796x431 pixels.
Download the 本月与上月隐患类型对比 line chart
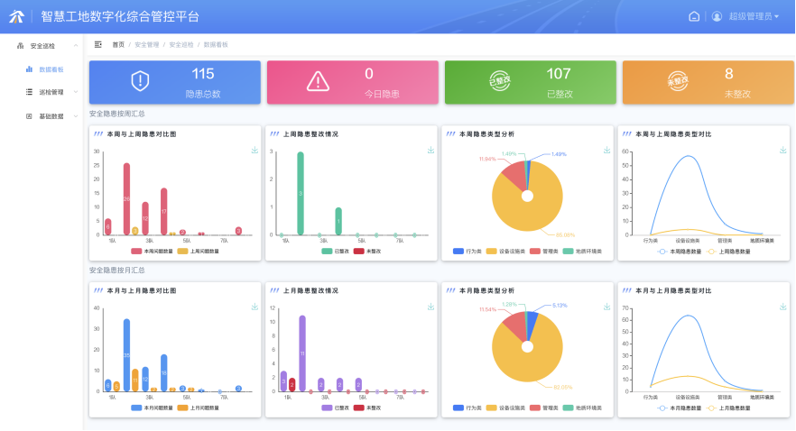(x=782, y=307)
